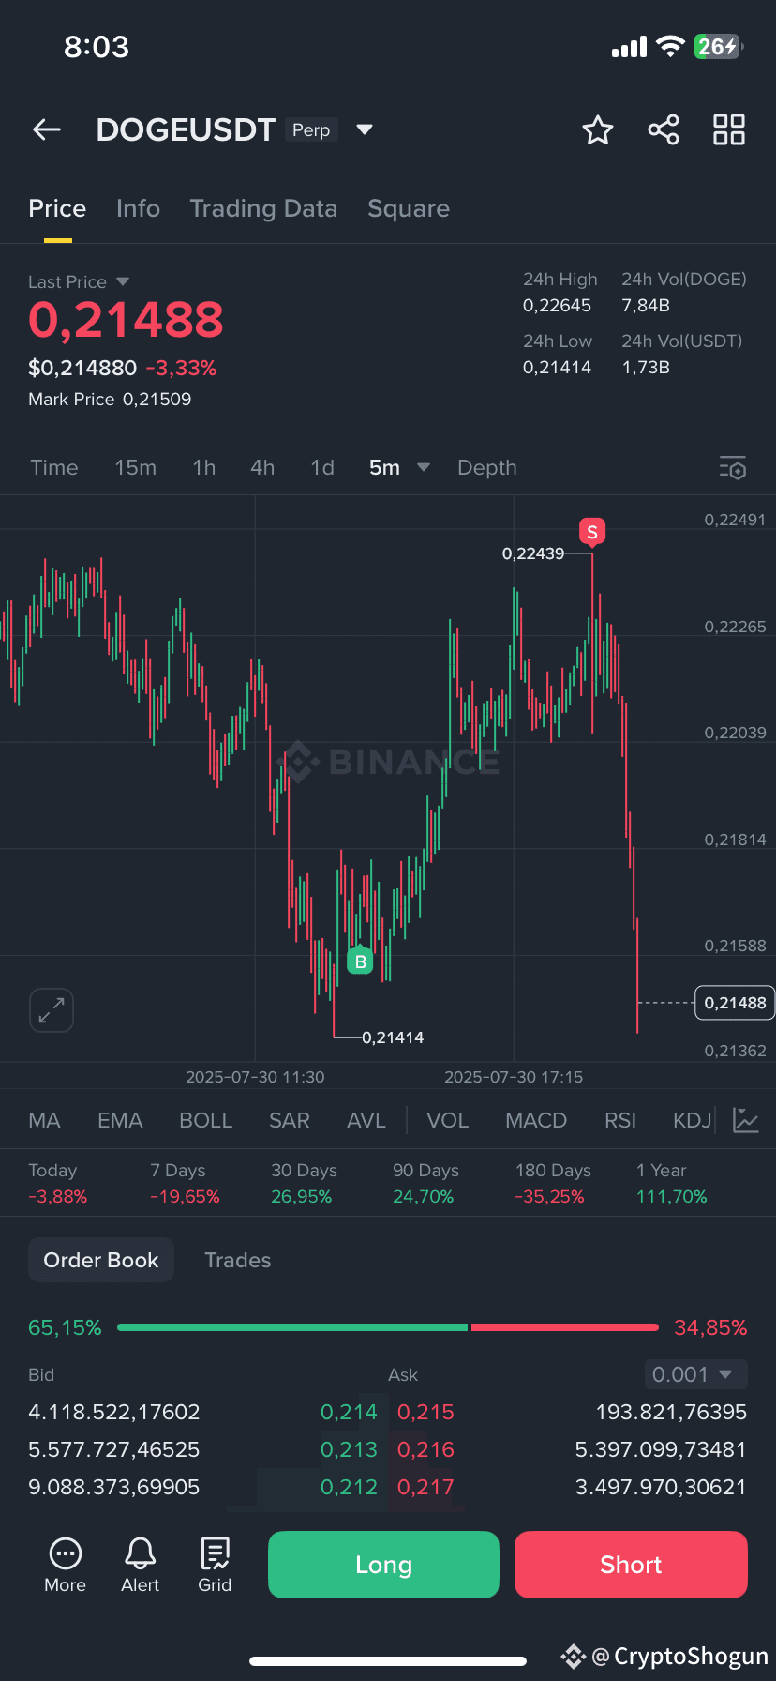The image size is (776, 1681).
Task: Toggle the MACD indicator
Action: 536,1120
